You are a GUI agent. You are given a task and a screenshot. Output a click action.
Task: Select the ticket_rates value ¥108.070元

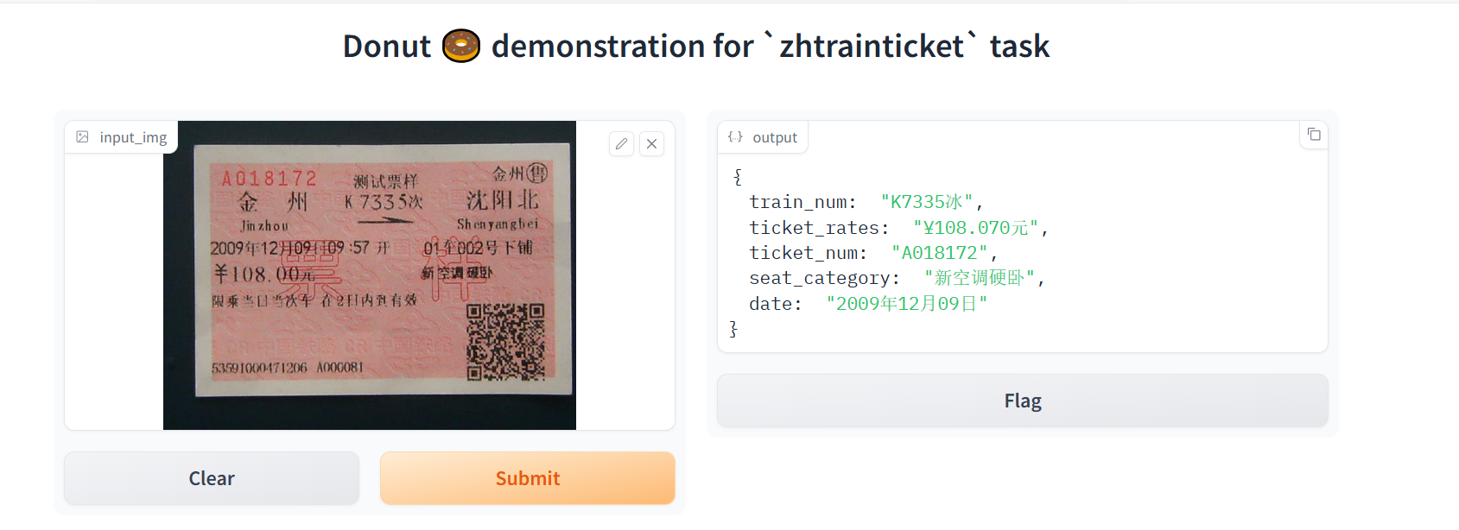[x=975, y=228]
